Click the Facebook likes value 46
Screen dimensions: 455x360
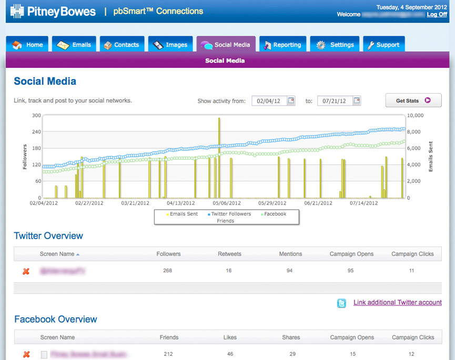[x=230, y=354]
